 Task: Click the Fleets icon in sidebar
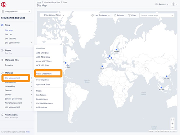coord(2,51)
